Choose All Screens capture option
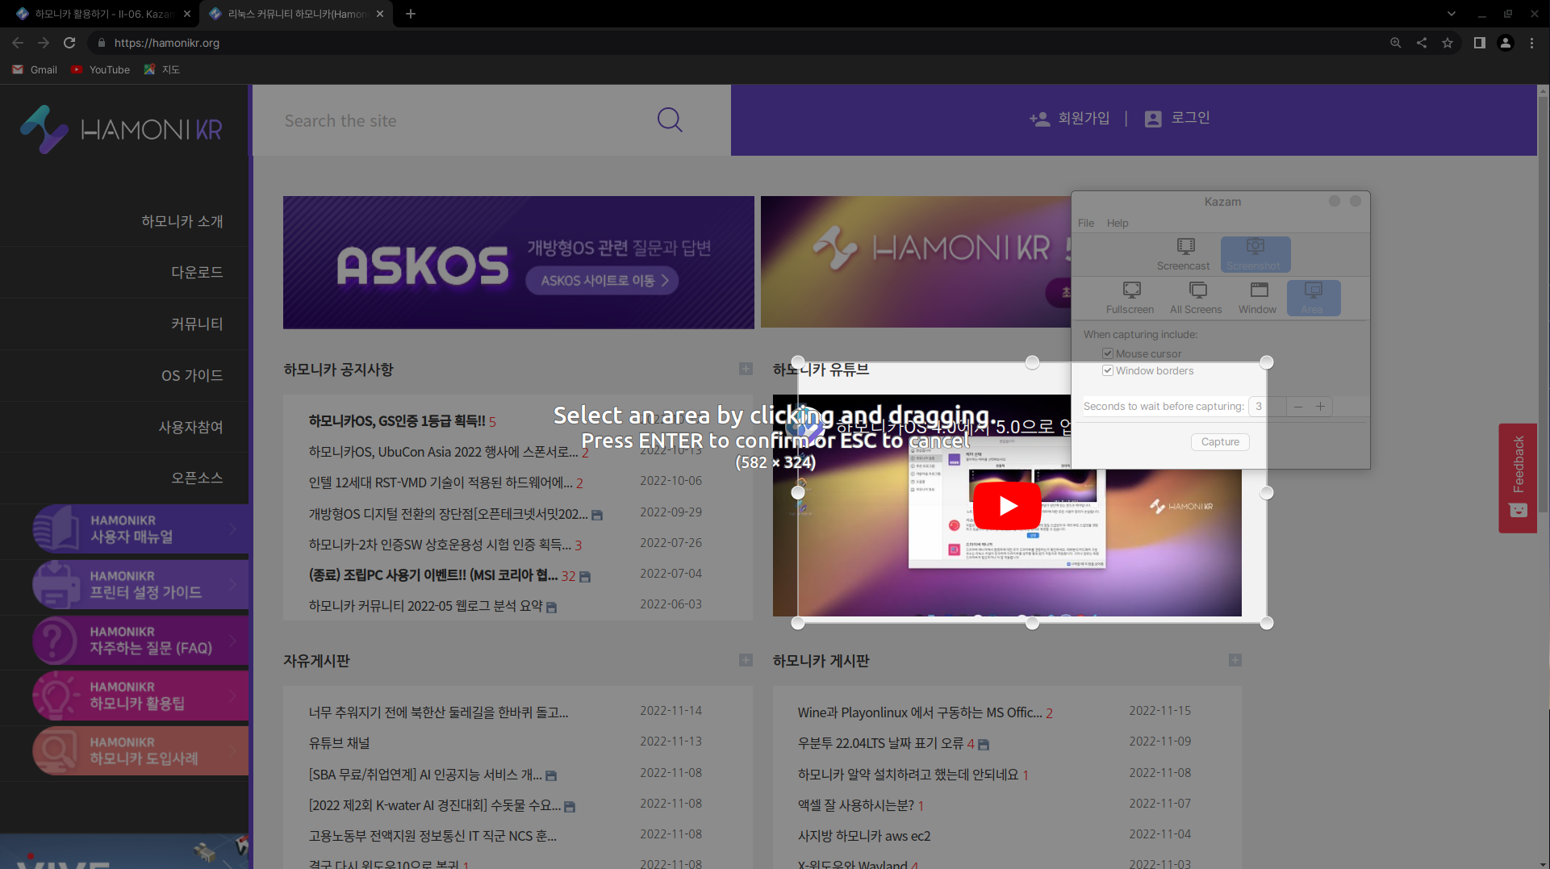Screen dimensions: 1550x869 pos(1196,297)
